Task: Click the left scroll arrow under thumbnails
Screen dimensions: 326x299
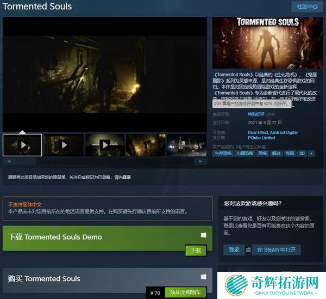Action: point(6,161)
